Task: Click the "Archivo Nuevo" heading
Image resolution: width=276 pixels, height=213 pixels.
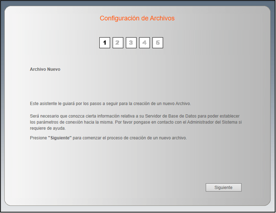Action: (x=45, y=69)
